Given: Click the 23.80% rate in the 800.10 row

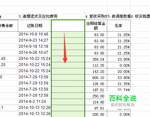Looking at the screenshot, I should pyautogui.click(x=119, y=77).
